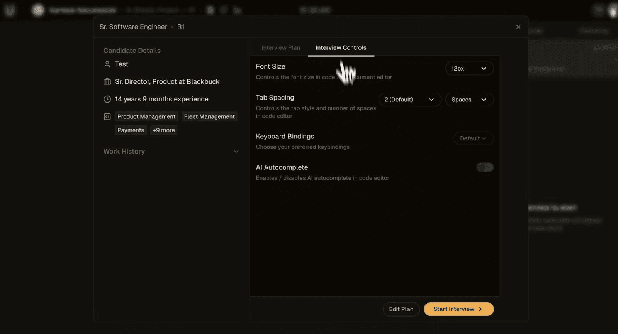This screenshot has width=618, height=334.
Task: Click the AI Autocomplete setting label
Action: pyautogui.click(x=282, y=167)
